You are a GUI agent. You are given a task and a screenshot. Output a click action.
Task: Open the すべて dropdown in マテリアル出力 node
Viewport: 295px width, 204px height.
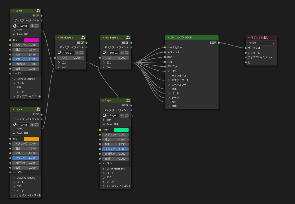261,43
